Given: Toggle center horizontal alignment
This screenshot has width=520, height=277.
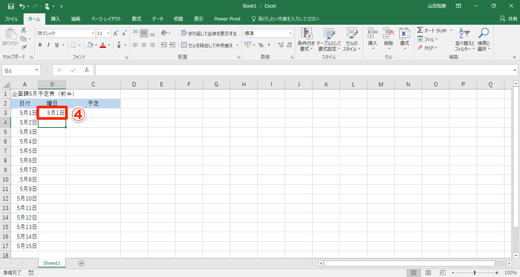Looking at the screenshot, I should [144, 45].
